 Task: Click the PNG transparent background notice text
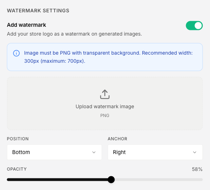click(x=108, y=57)
